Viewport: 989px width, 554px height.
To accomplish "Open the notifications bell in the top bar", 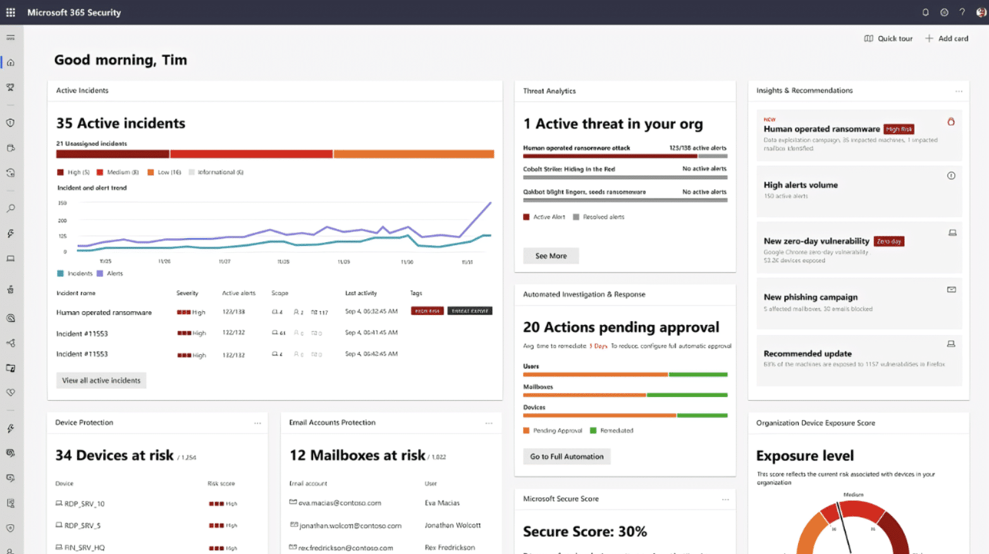I will coord(924,12).
